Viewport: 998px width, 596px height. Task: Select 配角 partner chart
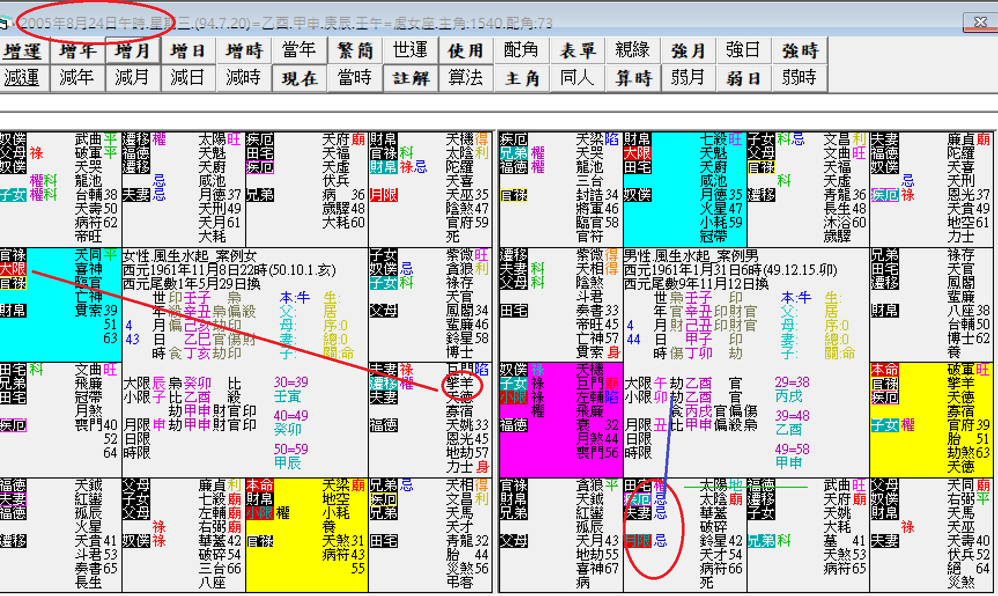(x=522, y=51)
